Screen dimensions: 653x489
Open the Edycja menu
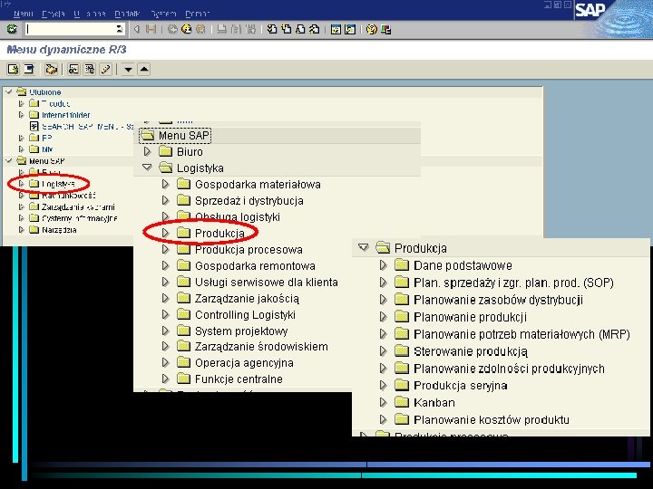click(x=53, y=14)
